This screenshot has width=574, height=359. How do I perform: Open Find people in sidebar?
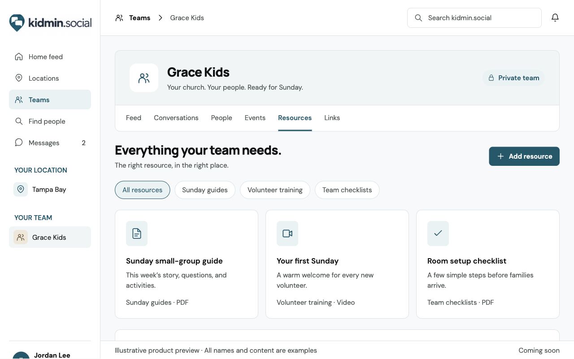pos(50,121)
